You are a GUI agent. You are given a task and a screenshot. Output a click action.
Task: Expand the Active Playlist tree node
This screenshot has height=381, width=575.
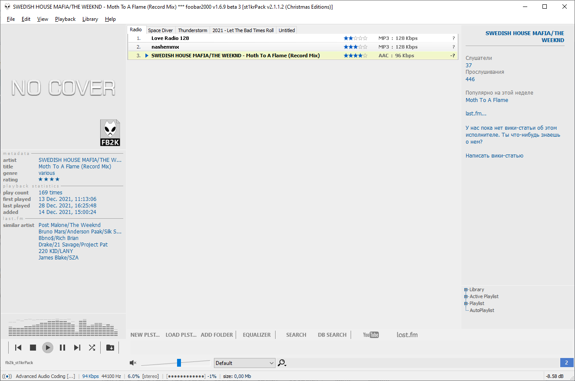pos(466,297)
